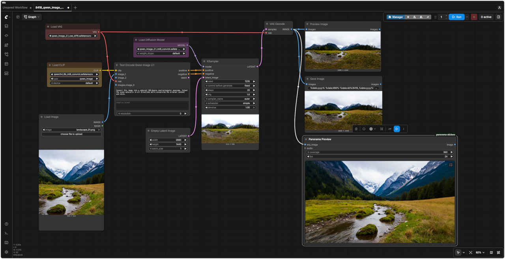Open more options on the node toolbar
The width and height of the screenshot is (505, 259).
coord(403,129)
